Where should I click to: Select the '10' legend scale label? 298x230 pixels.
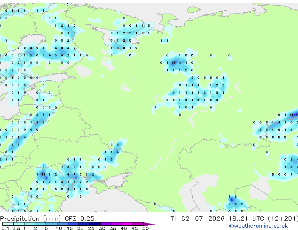pos(59,228)
